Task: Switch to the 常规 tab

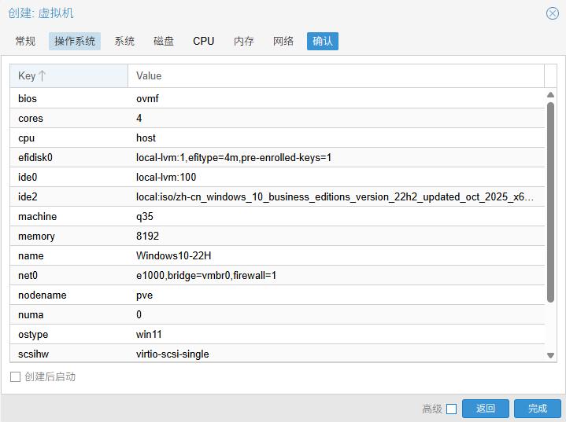Action: click(x=25, y=41)
